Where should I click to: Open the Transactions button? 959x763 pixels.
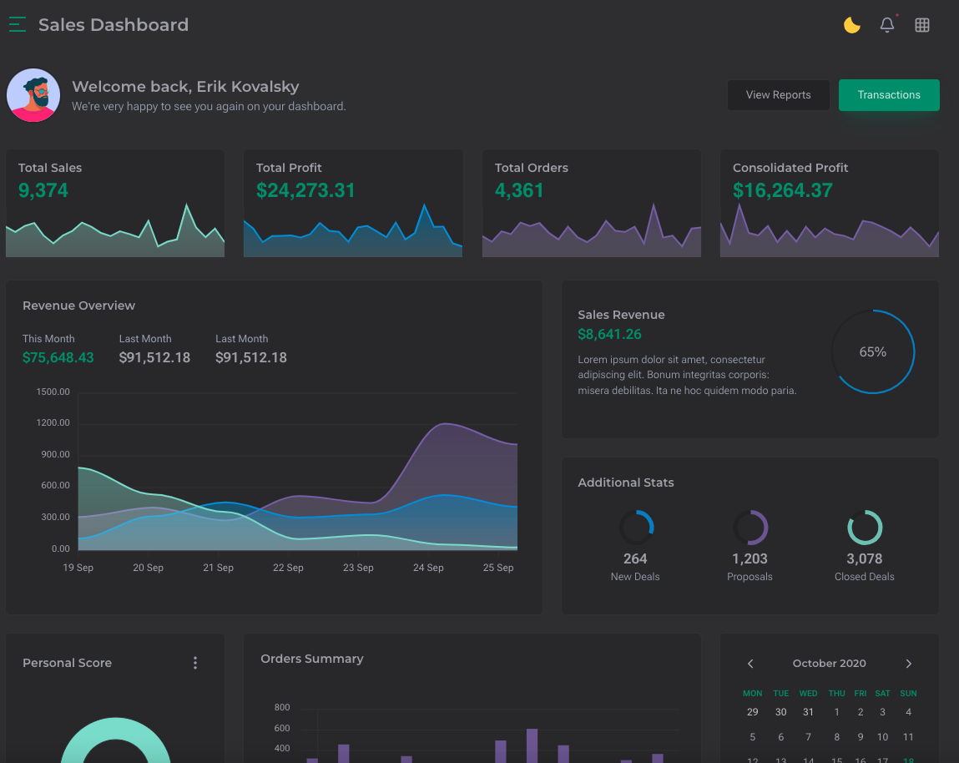[x=889, y=95]
